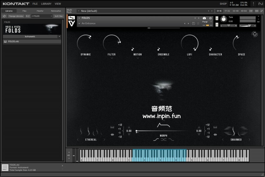Click the right layer waveform icon
Viewport: 265px width, 177px height.
tap(215, 135)
